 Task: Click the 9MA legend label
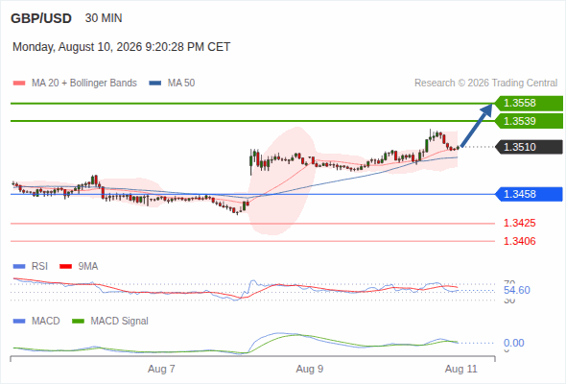pos(88,266)
